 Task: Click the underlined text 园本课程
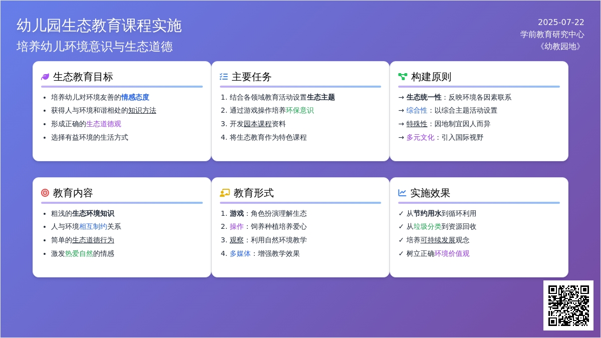click(x=258, y=124)
